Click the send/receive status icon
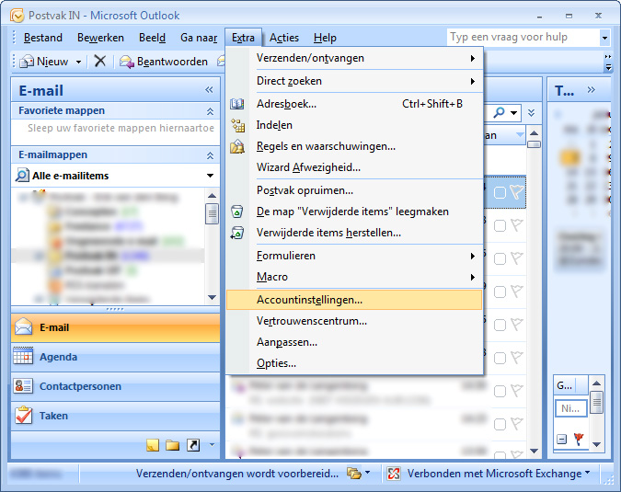Viewport: 621px width, 492px height. 353,473
